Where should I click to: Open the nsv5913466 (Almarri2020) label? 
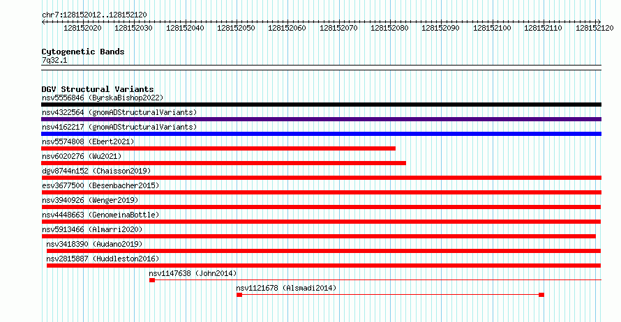pyautogui.click(x=92, y=229)
